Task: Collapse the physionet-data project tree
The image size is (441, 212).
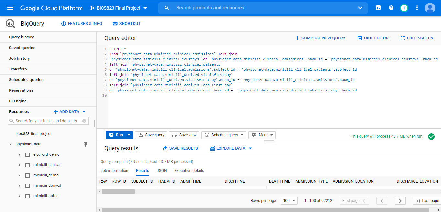Action: pos(11,144)
